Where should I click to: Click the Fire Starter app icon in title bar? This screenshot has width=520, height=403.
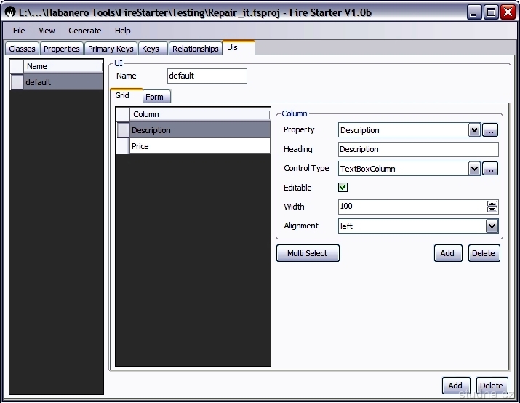(x=10, y=12)
